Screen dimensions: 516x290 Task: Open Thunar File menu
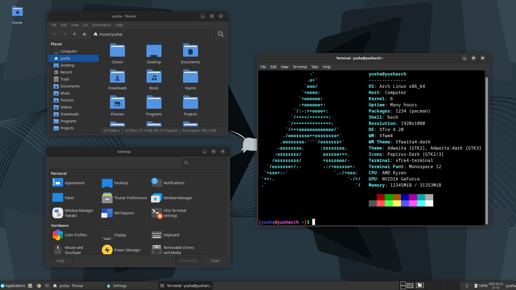click(53, 25)
